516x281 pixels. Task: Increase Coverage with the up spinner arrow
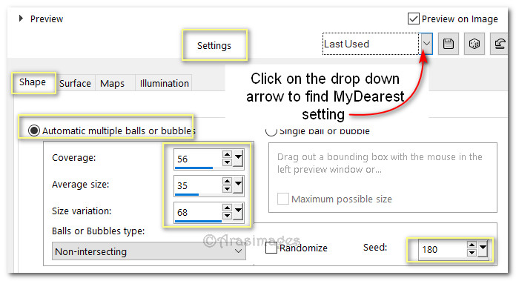coord(227,154)
